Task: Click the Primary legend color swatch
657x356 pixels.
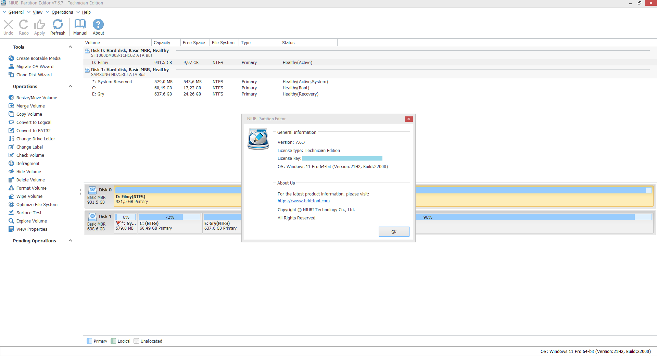Action: coord(89,341)
